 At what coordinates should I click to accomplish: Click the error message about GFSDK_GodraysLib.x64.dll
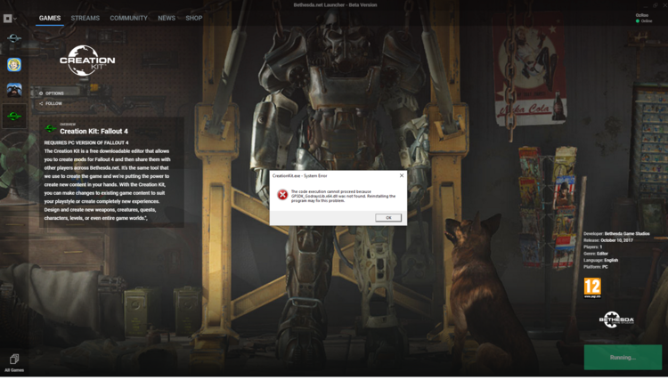343,196
